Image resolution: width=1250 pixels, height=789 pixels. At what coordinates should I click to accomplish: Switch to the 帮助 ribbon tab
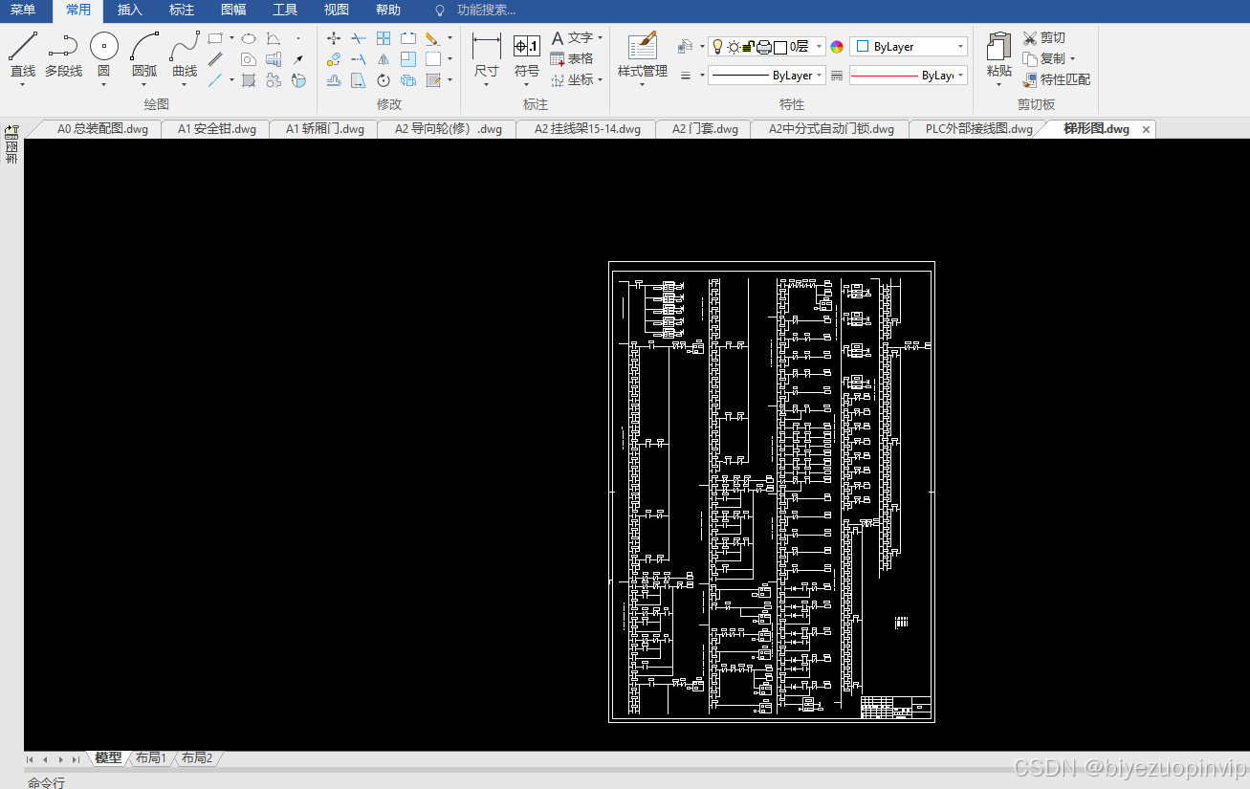coord(388,11)
